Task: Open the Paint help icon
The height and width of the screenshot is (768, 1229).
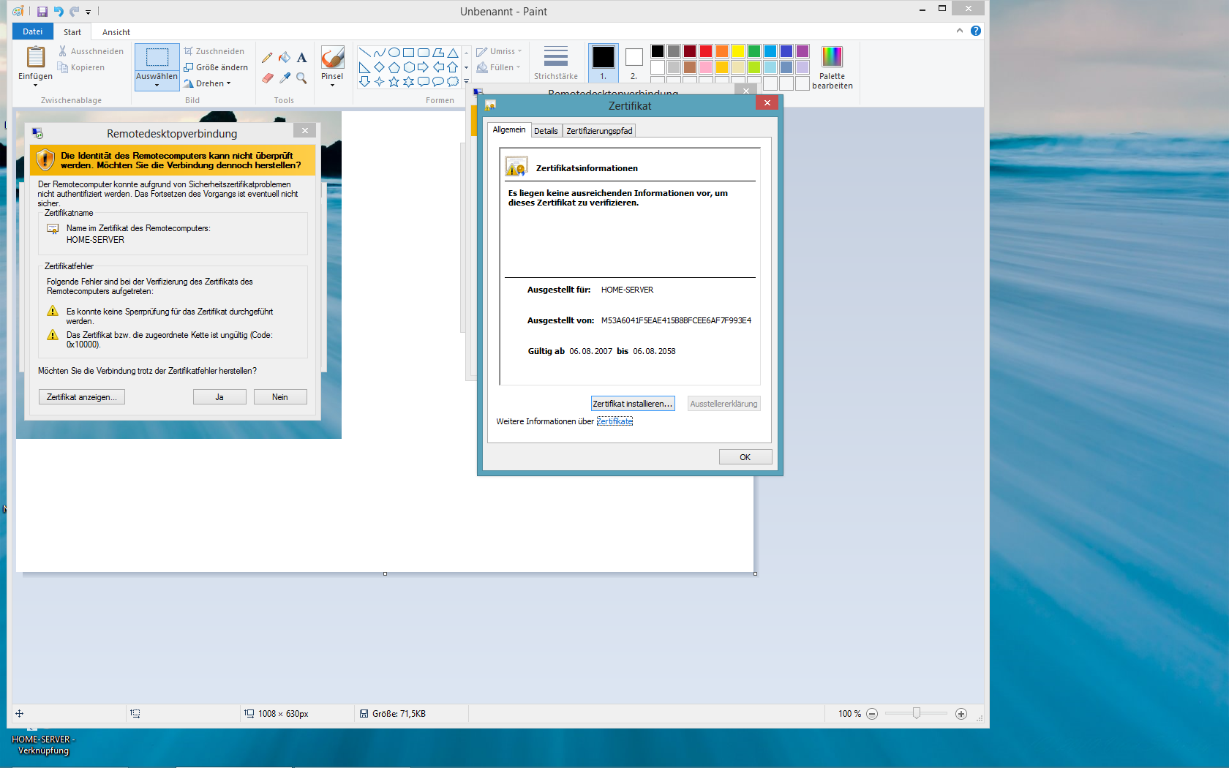Action: pyautogui.click(x=975, y=31)
